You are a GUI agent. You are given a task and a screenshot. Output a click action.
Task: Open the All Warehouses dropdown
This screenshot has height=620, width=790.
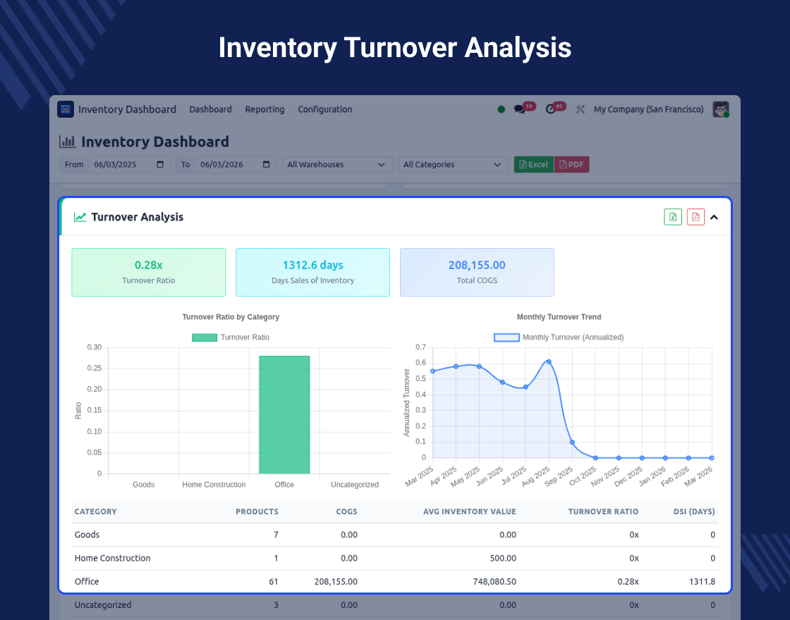tap(337, 165)
